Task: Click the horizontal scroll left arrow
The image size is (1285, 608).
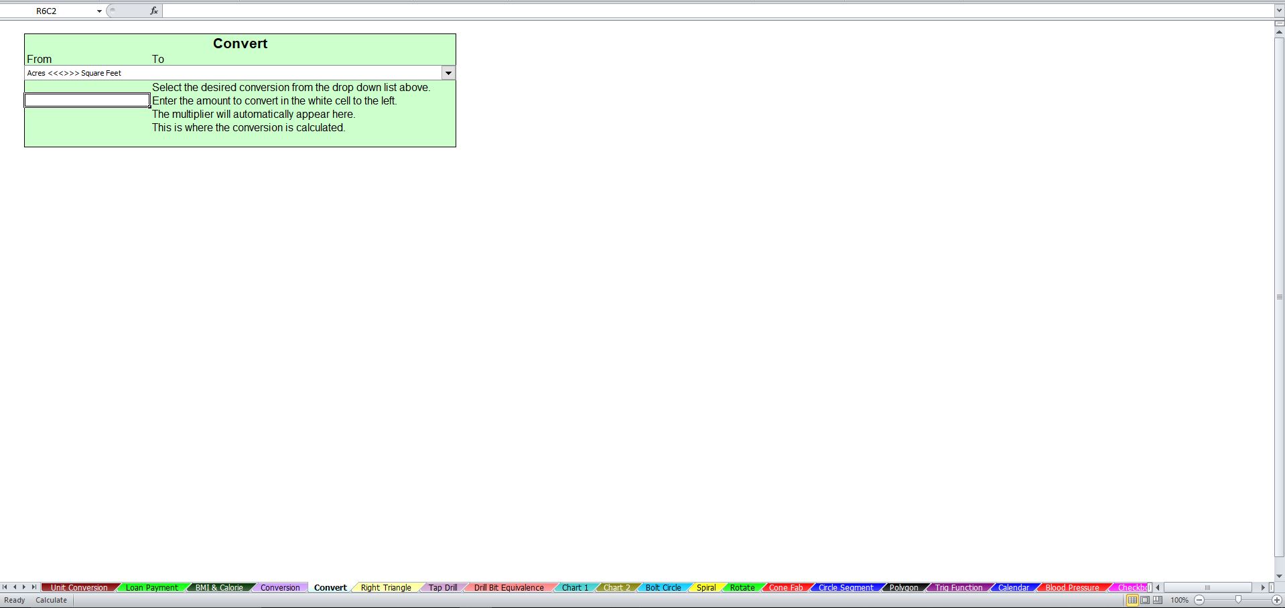Action: pos(1158,587)
